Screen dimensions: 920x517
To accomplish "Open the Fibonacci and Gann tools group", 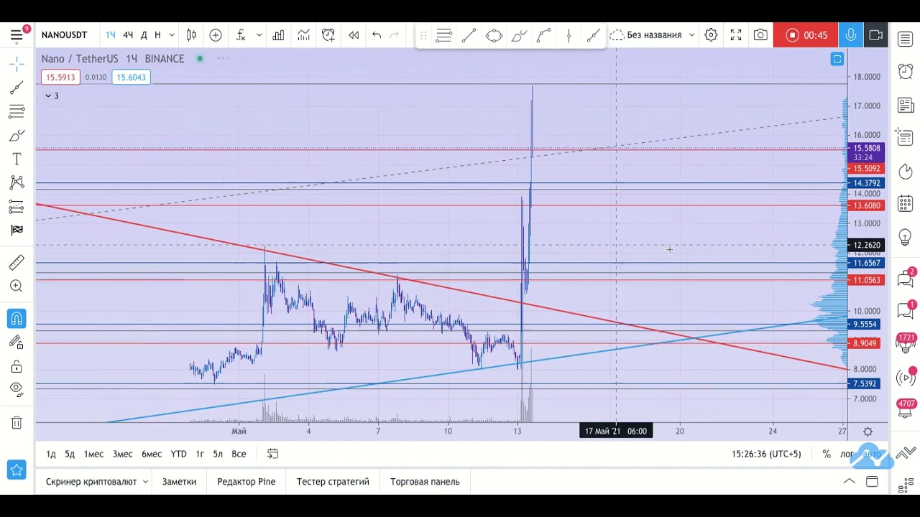I will 17,111.
